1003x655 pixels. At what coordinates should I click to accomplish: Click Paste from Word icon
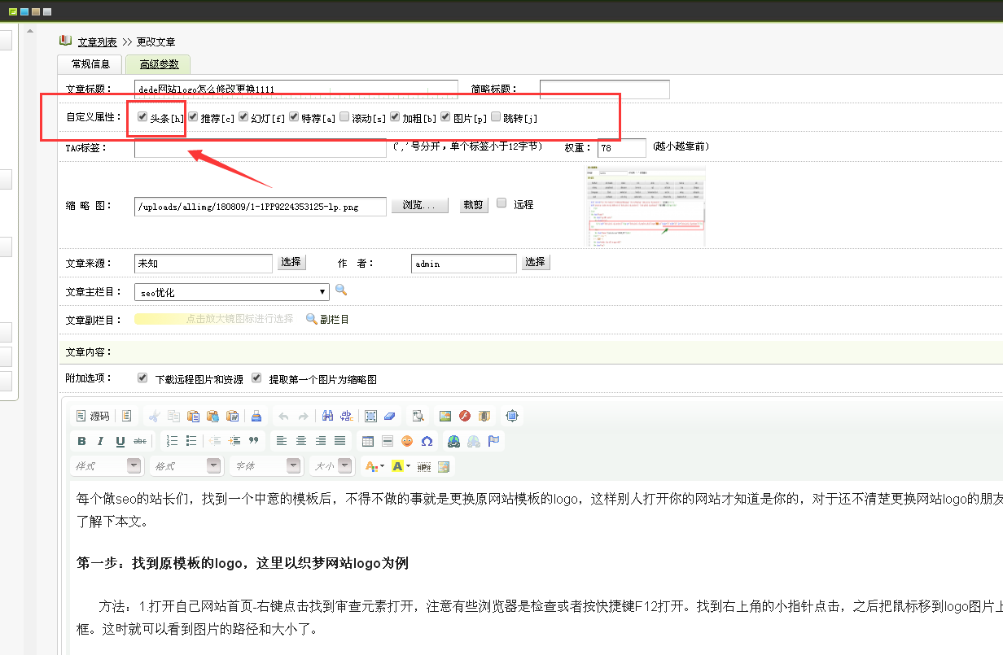tap(233, 416)
